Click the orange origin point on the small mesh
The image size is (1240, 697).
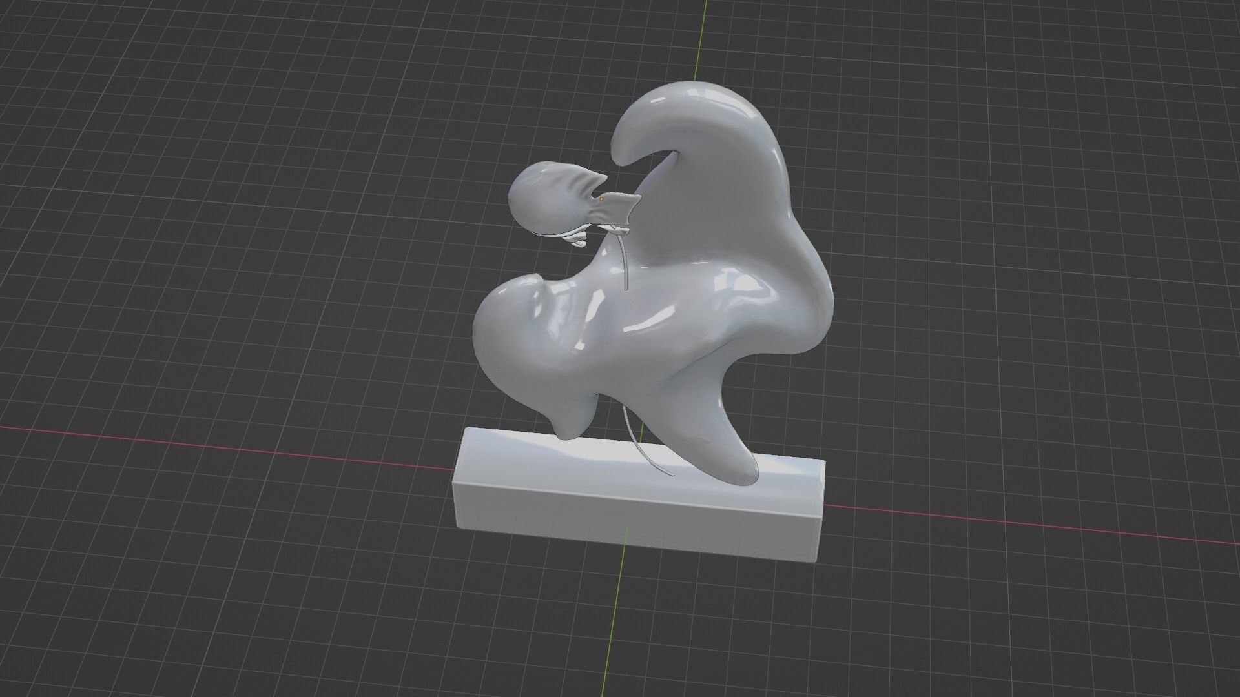click(602, 199)
